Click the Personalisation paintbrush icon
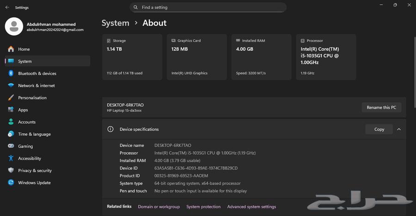Screen dimensions: 416x216 tap(11, 98)
